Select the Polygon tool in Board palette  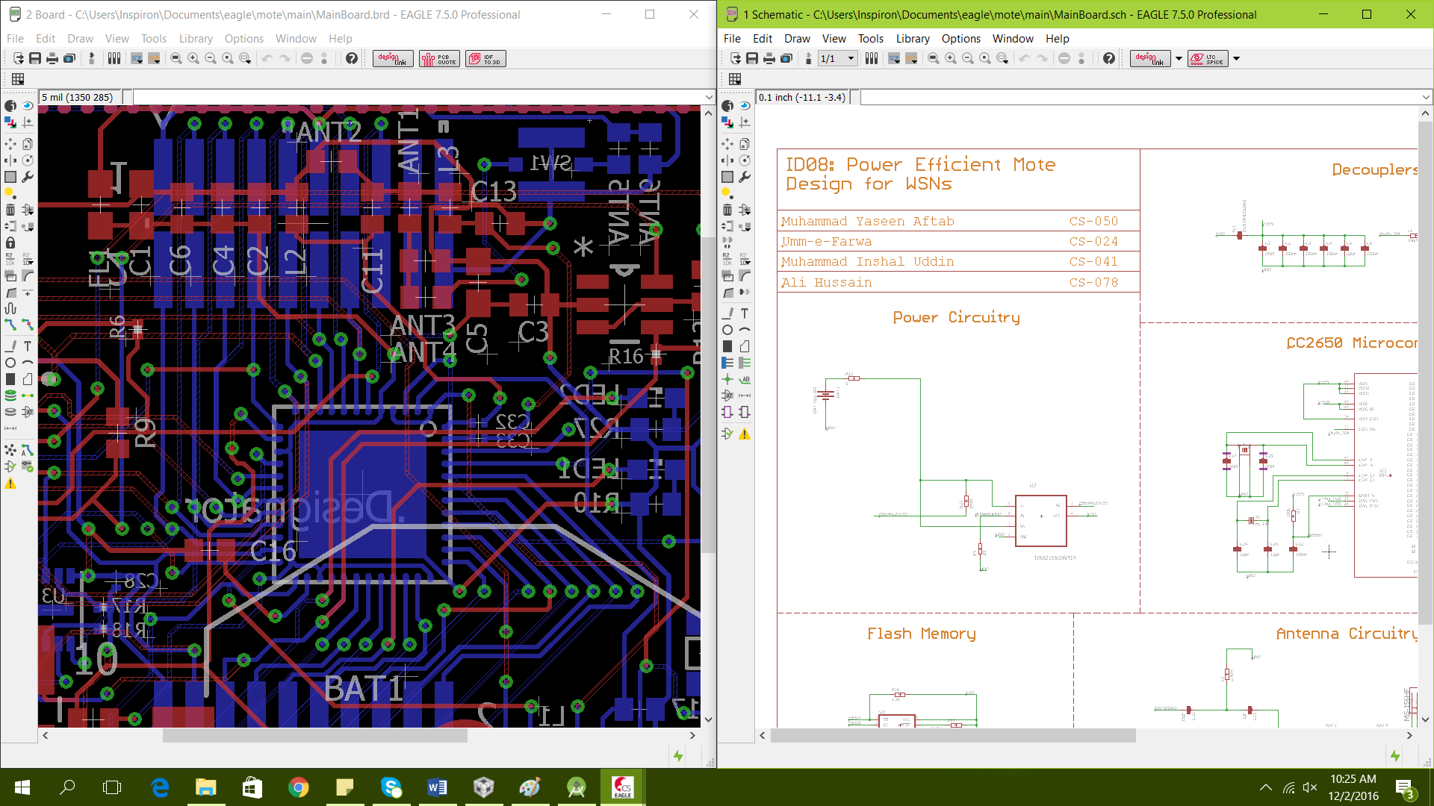tap(28, 379)
